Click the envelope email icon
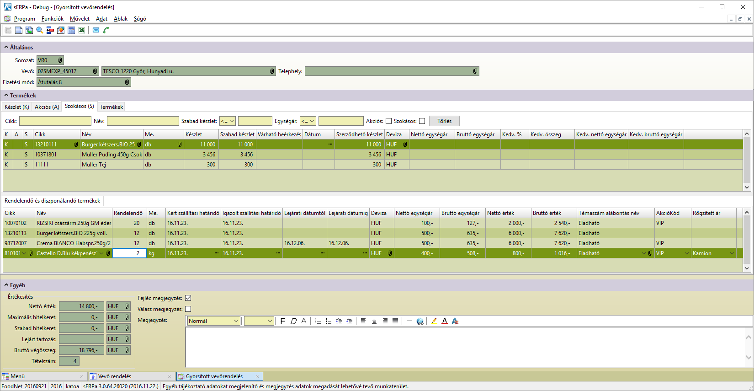The image size is (754, 391). click(x=96, y=30)
